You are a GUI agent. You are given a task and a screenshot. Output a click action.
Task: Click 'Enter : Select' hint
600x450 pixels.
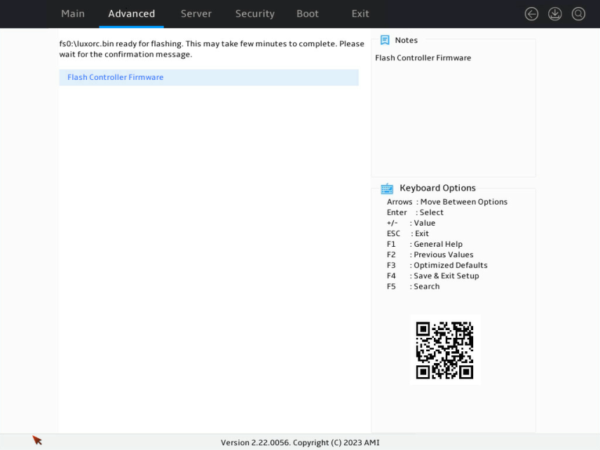coord(415,212)
